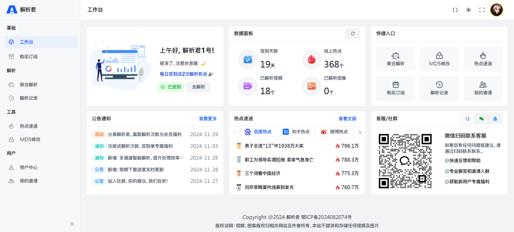This screenshot has width=514, height=232.
Task: Click the customer service QR code image
Action: [405, 161]
